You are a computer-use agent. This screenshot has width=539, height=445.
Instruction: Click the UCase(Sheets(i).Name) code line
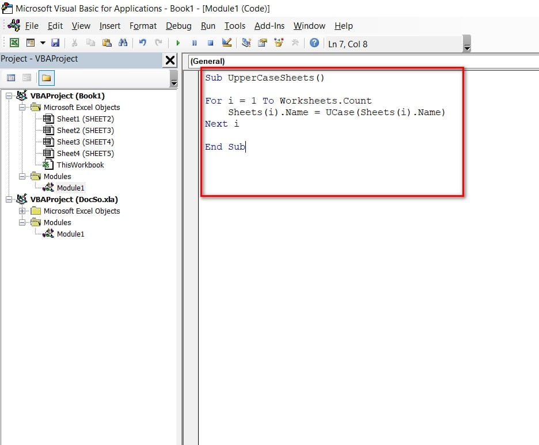[336, 112]
